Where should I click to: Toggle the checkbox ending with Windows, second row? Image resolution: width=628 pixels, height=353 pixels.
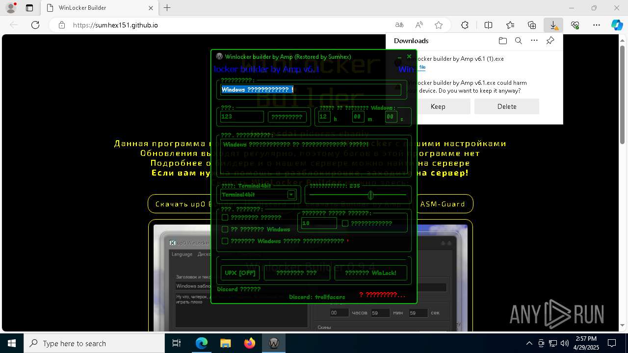(225, 229)
